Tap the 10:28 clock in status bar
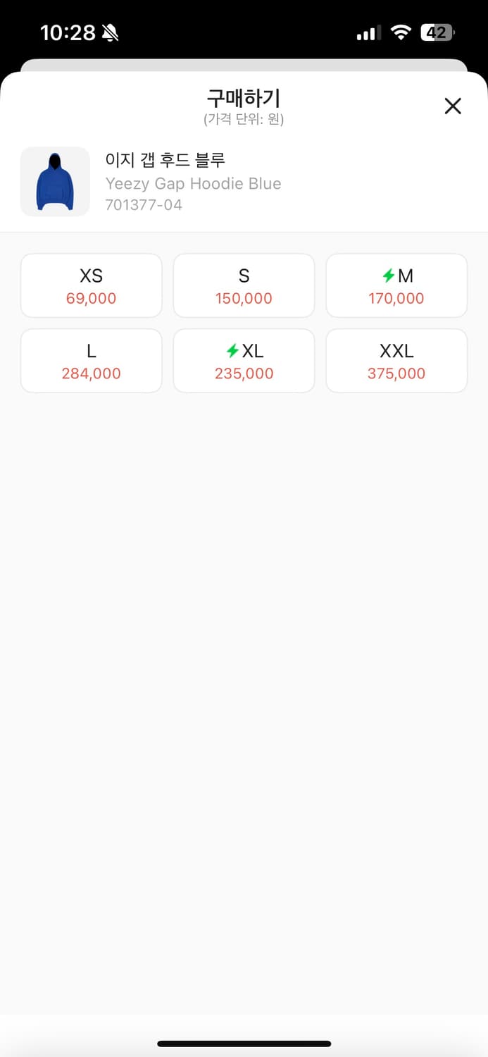 [68, 32]
